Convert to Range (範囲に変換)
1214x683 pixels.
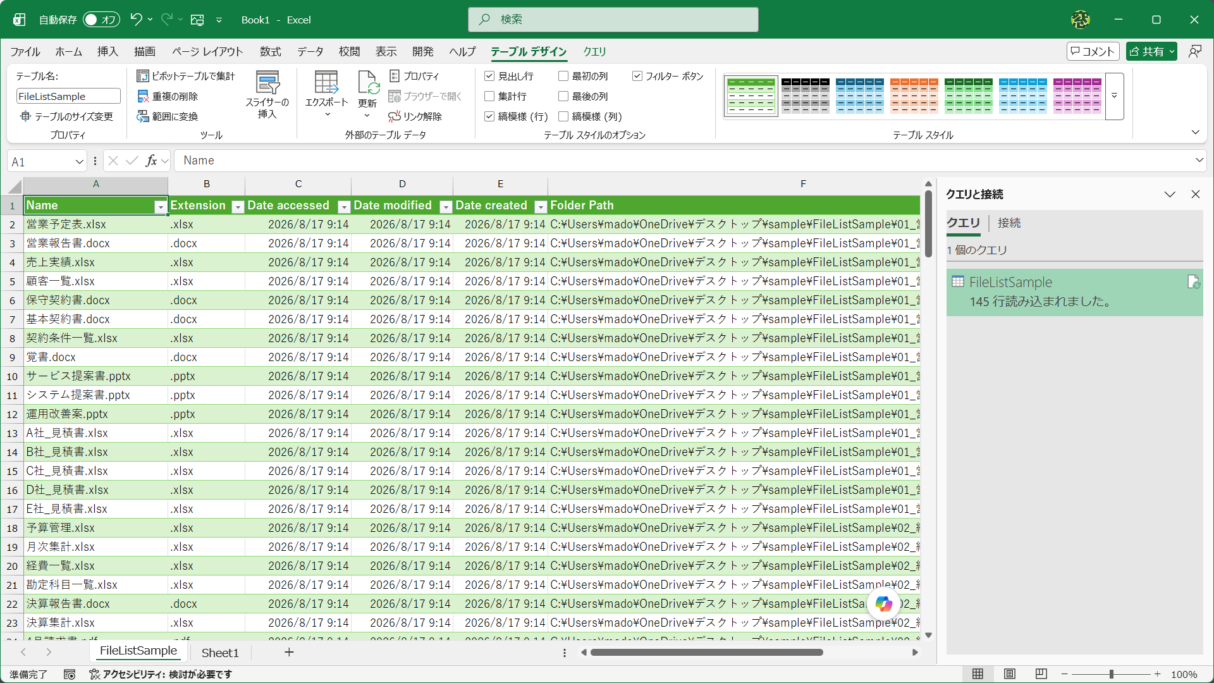168,116
